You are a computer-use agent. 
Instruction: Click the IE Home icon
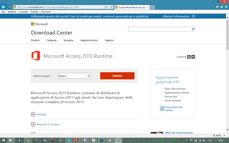point(218,7)
